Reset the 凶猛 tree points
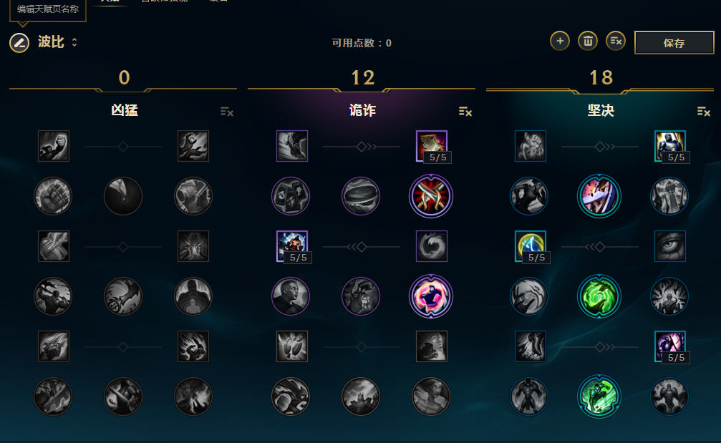 point(227,112)
